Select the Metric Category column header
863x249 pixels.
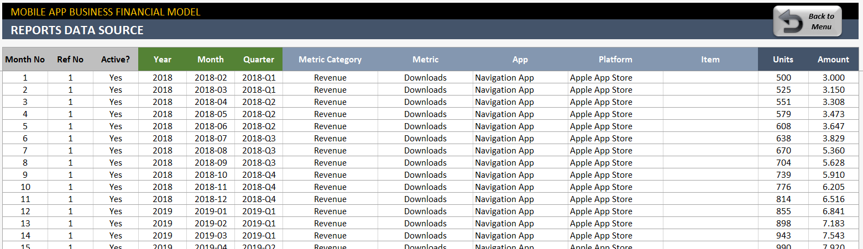330,59
